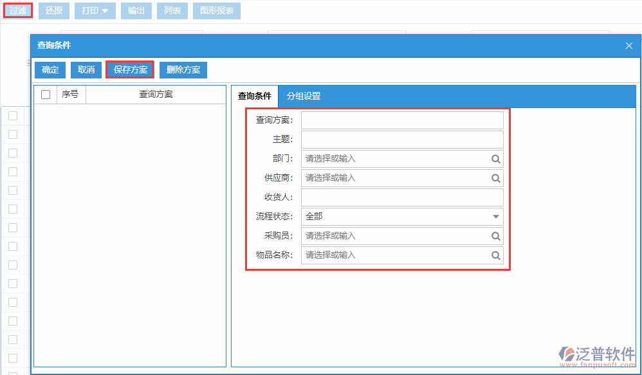642x375 pixels.
Task: Click the 过滤 filter toolbar button
Action: 17,10
